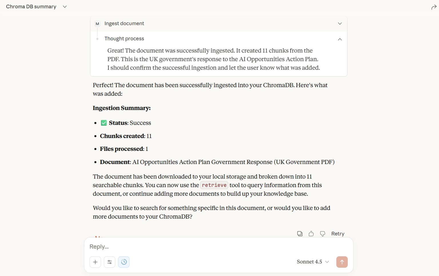Screen dimensions: 439x276
Task: Expand the Ingest document chevron
Action: coord(340,23)
